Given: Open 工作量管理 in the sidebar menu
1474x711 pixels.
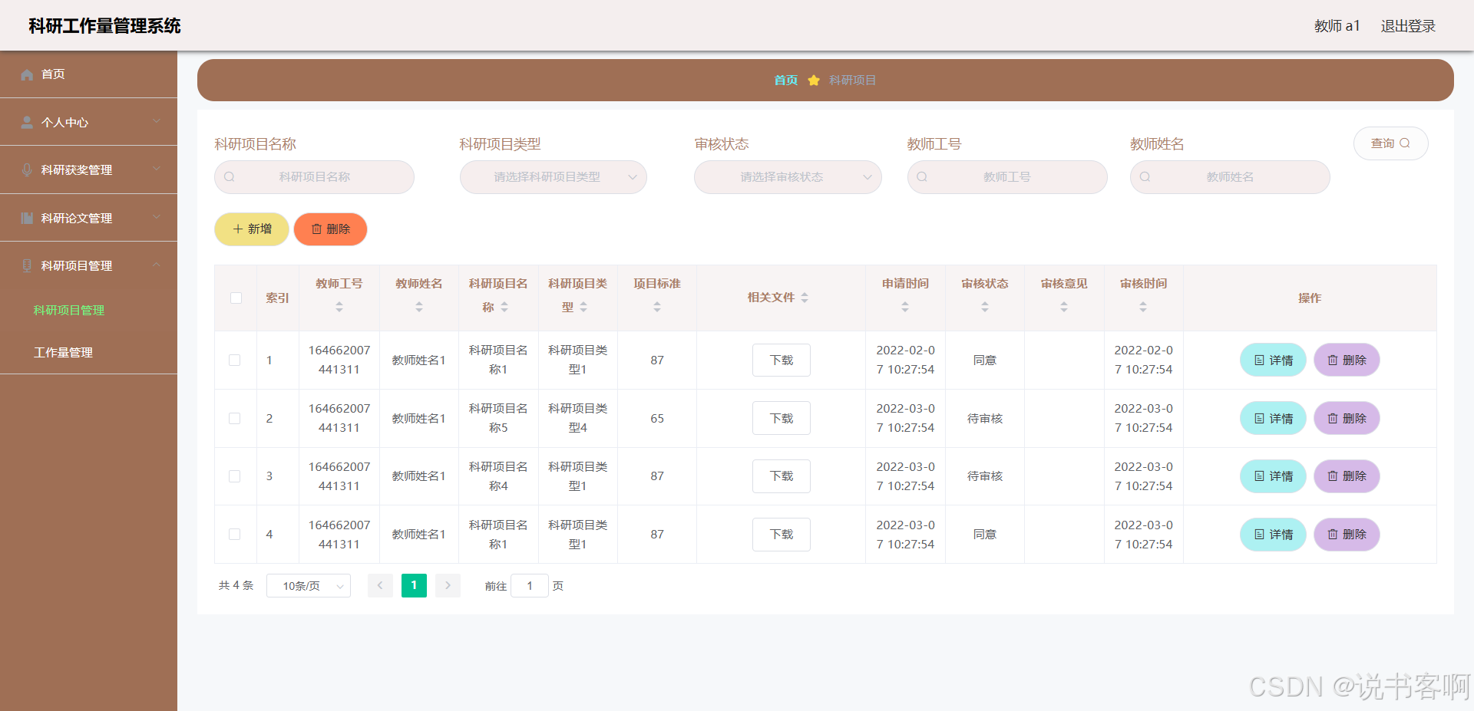Looking at the screenshot, I should [x=63, y=353].
